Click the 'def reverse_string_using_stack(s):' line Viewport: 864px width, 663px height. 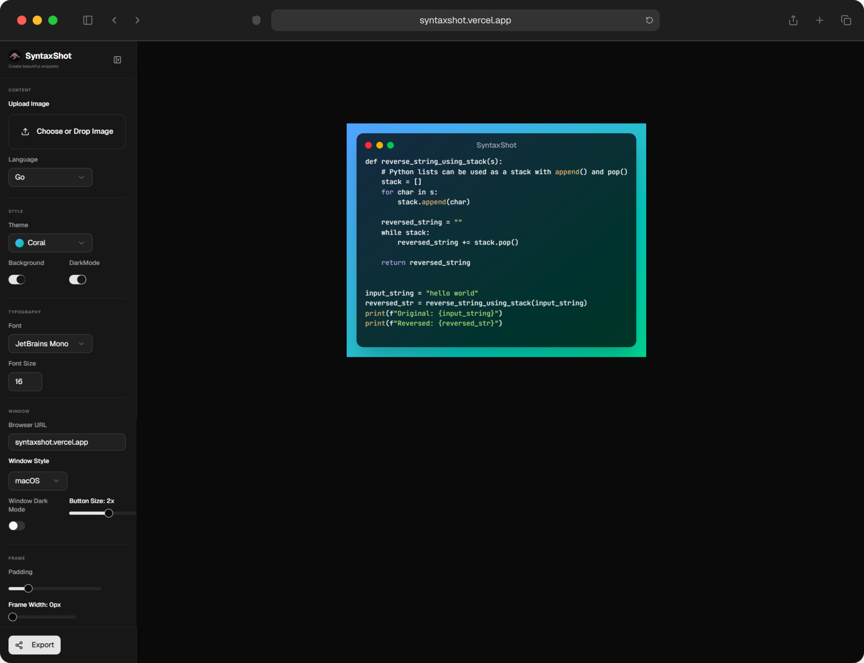tap(434, 162)
